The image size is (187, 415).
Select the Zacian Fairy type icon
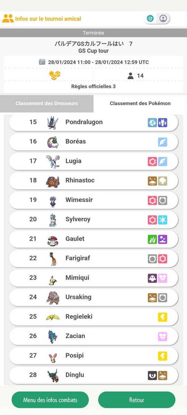(x=163, y=336)
